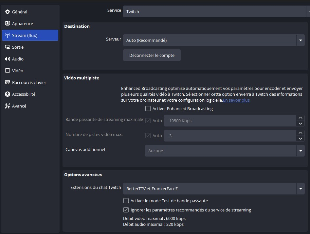Enable the Activer Enhanced Broadcasting checkbox
This screenshot has width=310, height=234.
(x=148, y=109)
